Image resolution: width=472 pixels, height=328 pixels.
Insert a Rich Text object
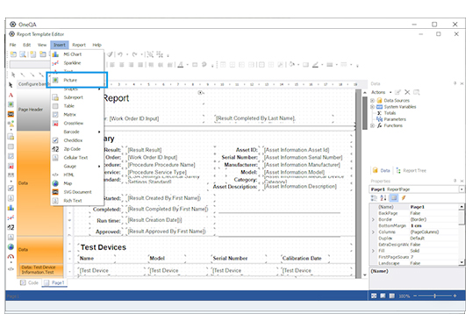[77, 201]
